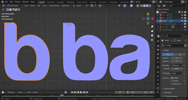
Task: Uncheck the Radius checkbox
Action: 172,78
